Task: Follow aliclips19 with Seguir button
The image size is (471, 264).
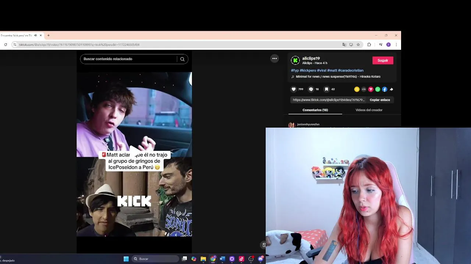Action: (x=383, y=60)
